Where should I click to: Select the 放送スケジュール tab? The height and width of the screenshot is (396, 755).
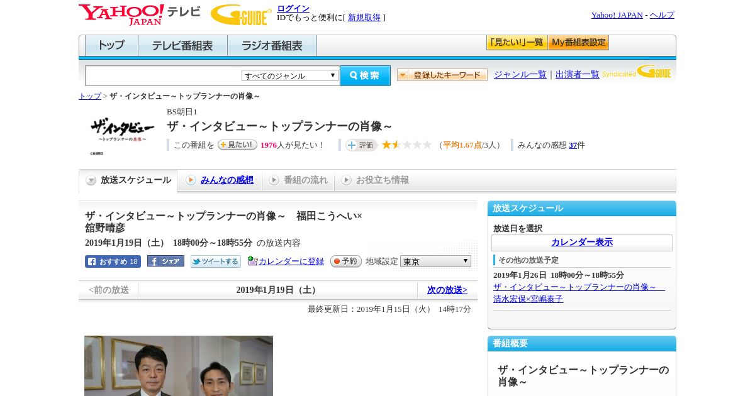click(128, 180)
